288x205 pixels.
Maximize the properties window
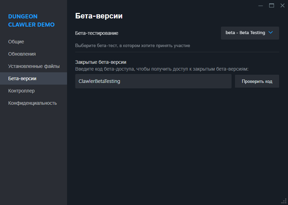(x=272, y=6)
